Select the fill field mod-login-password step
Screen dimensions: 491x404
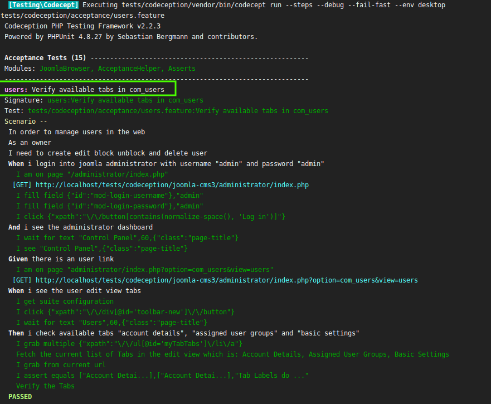coord(109,206)
